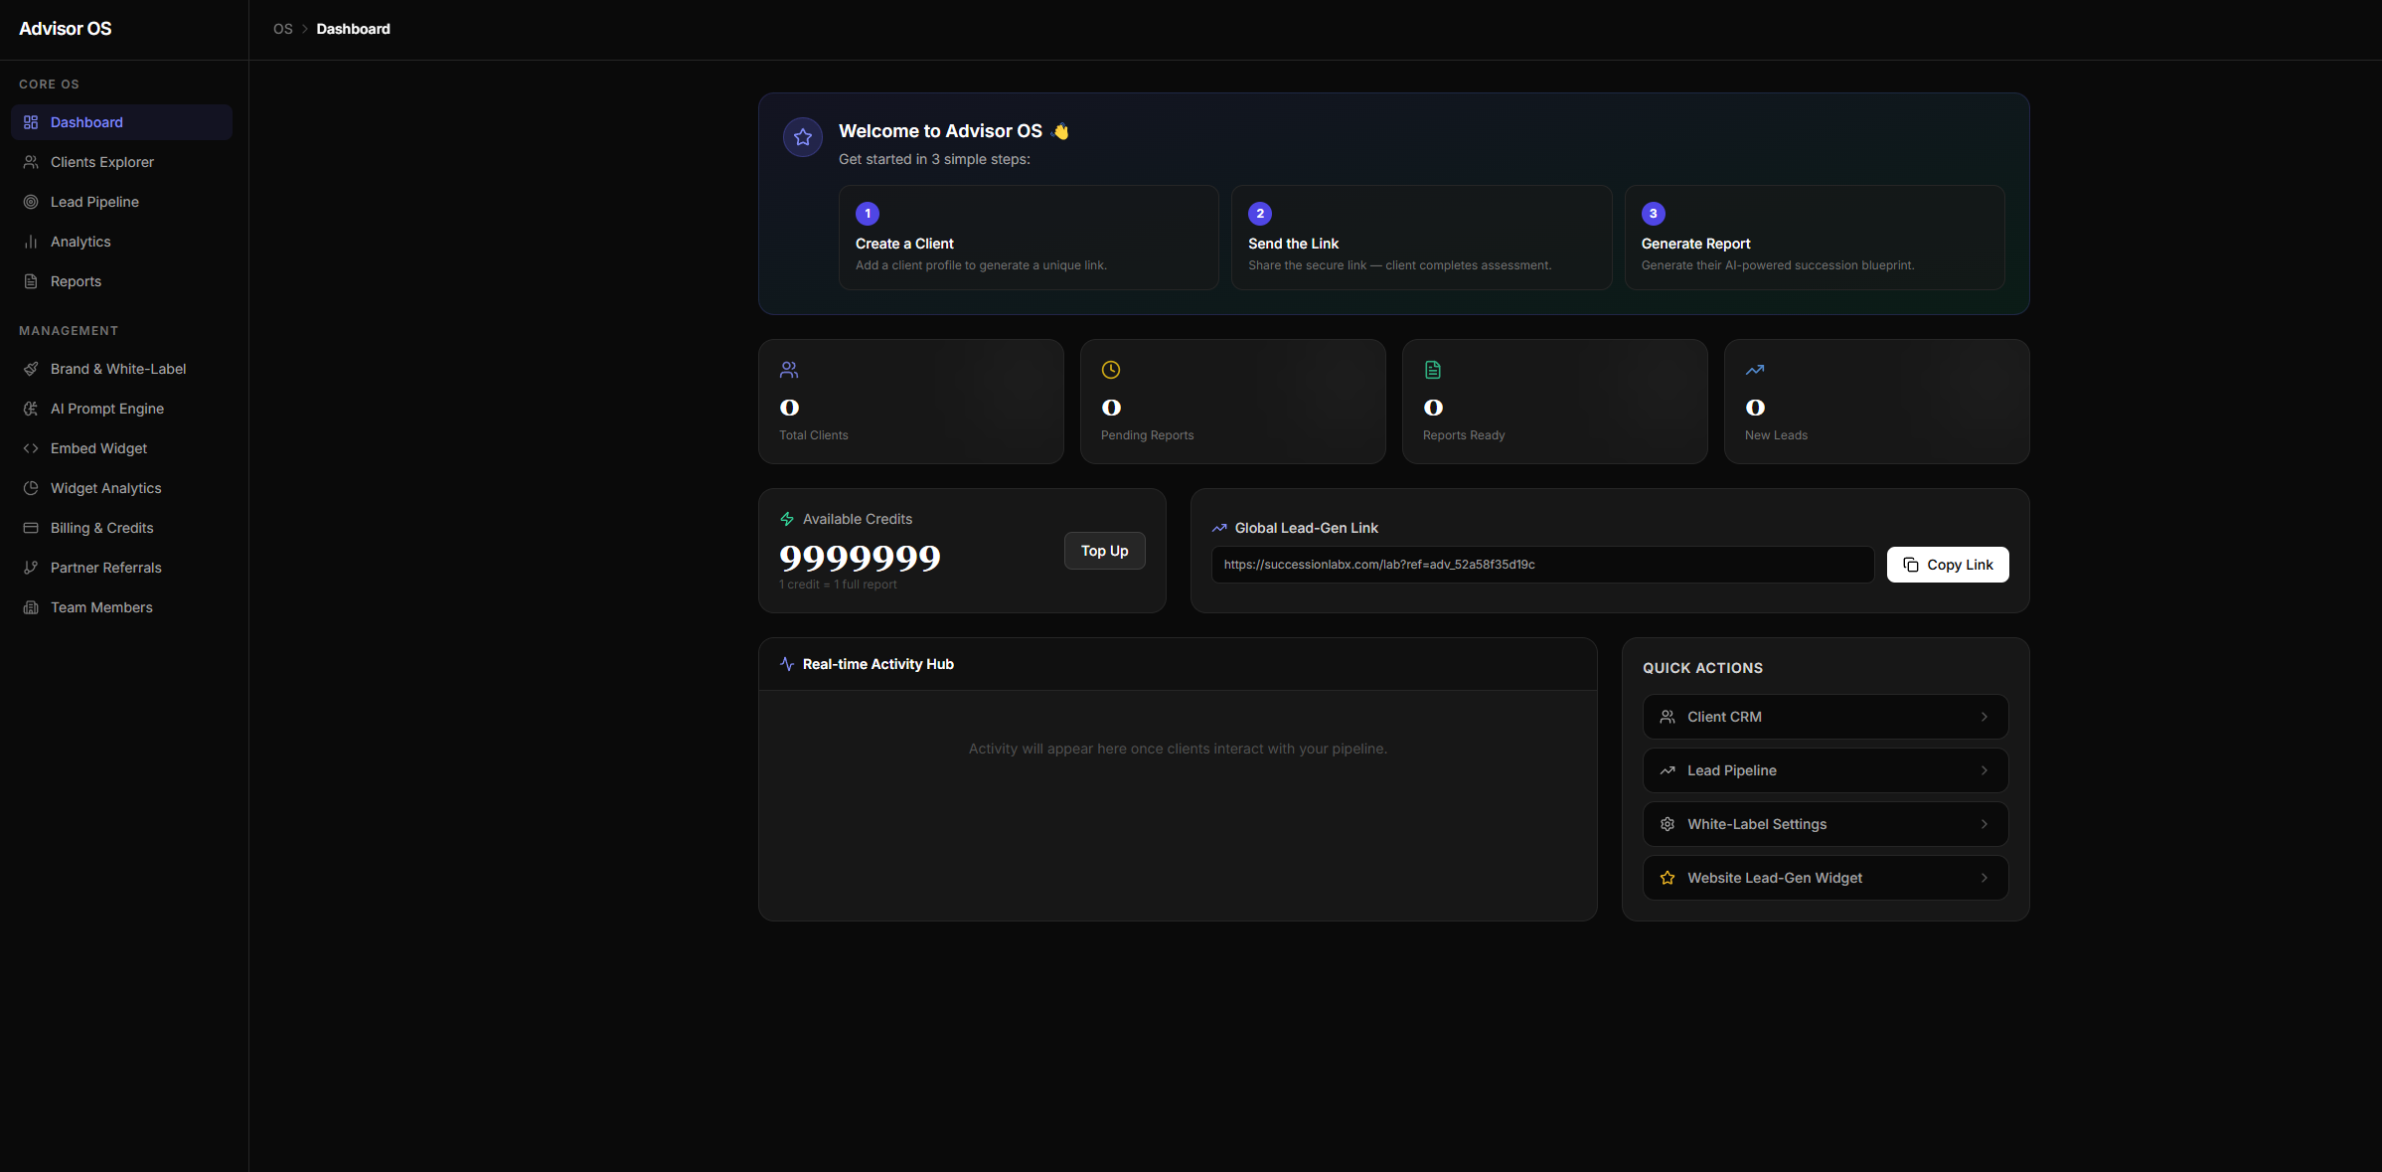Click the Dashboard breadcrumb text
Screen dimensions: 2382x1172
pos(353,29)
